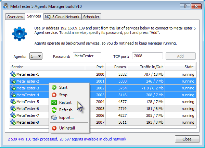Select the MetaTester-2 service name
The image size is (205, 148).
click(28, 81)
